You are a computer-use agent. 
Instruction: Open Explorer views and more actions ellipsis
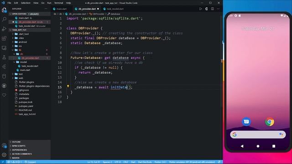(x=46, y=9)
